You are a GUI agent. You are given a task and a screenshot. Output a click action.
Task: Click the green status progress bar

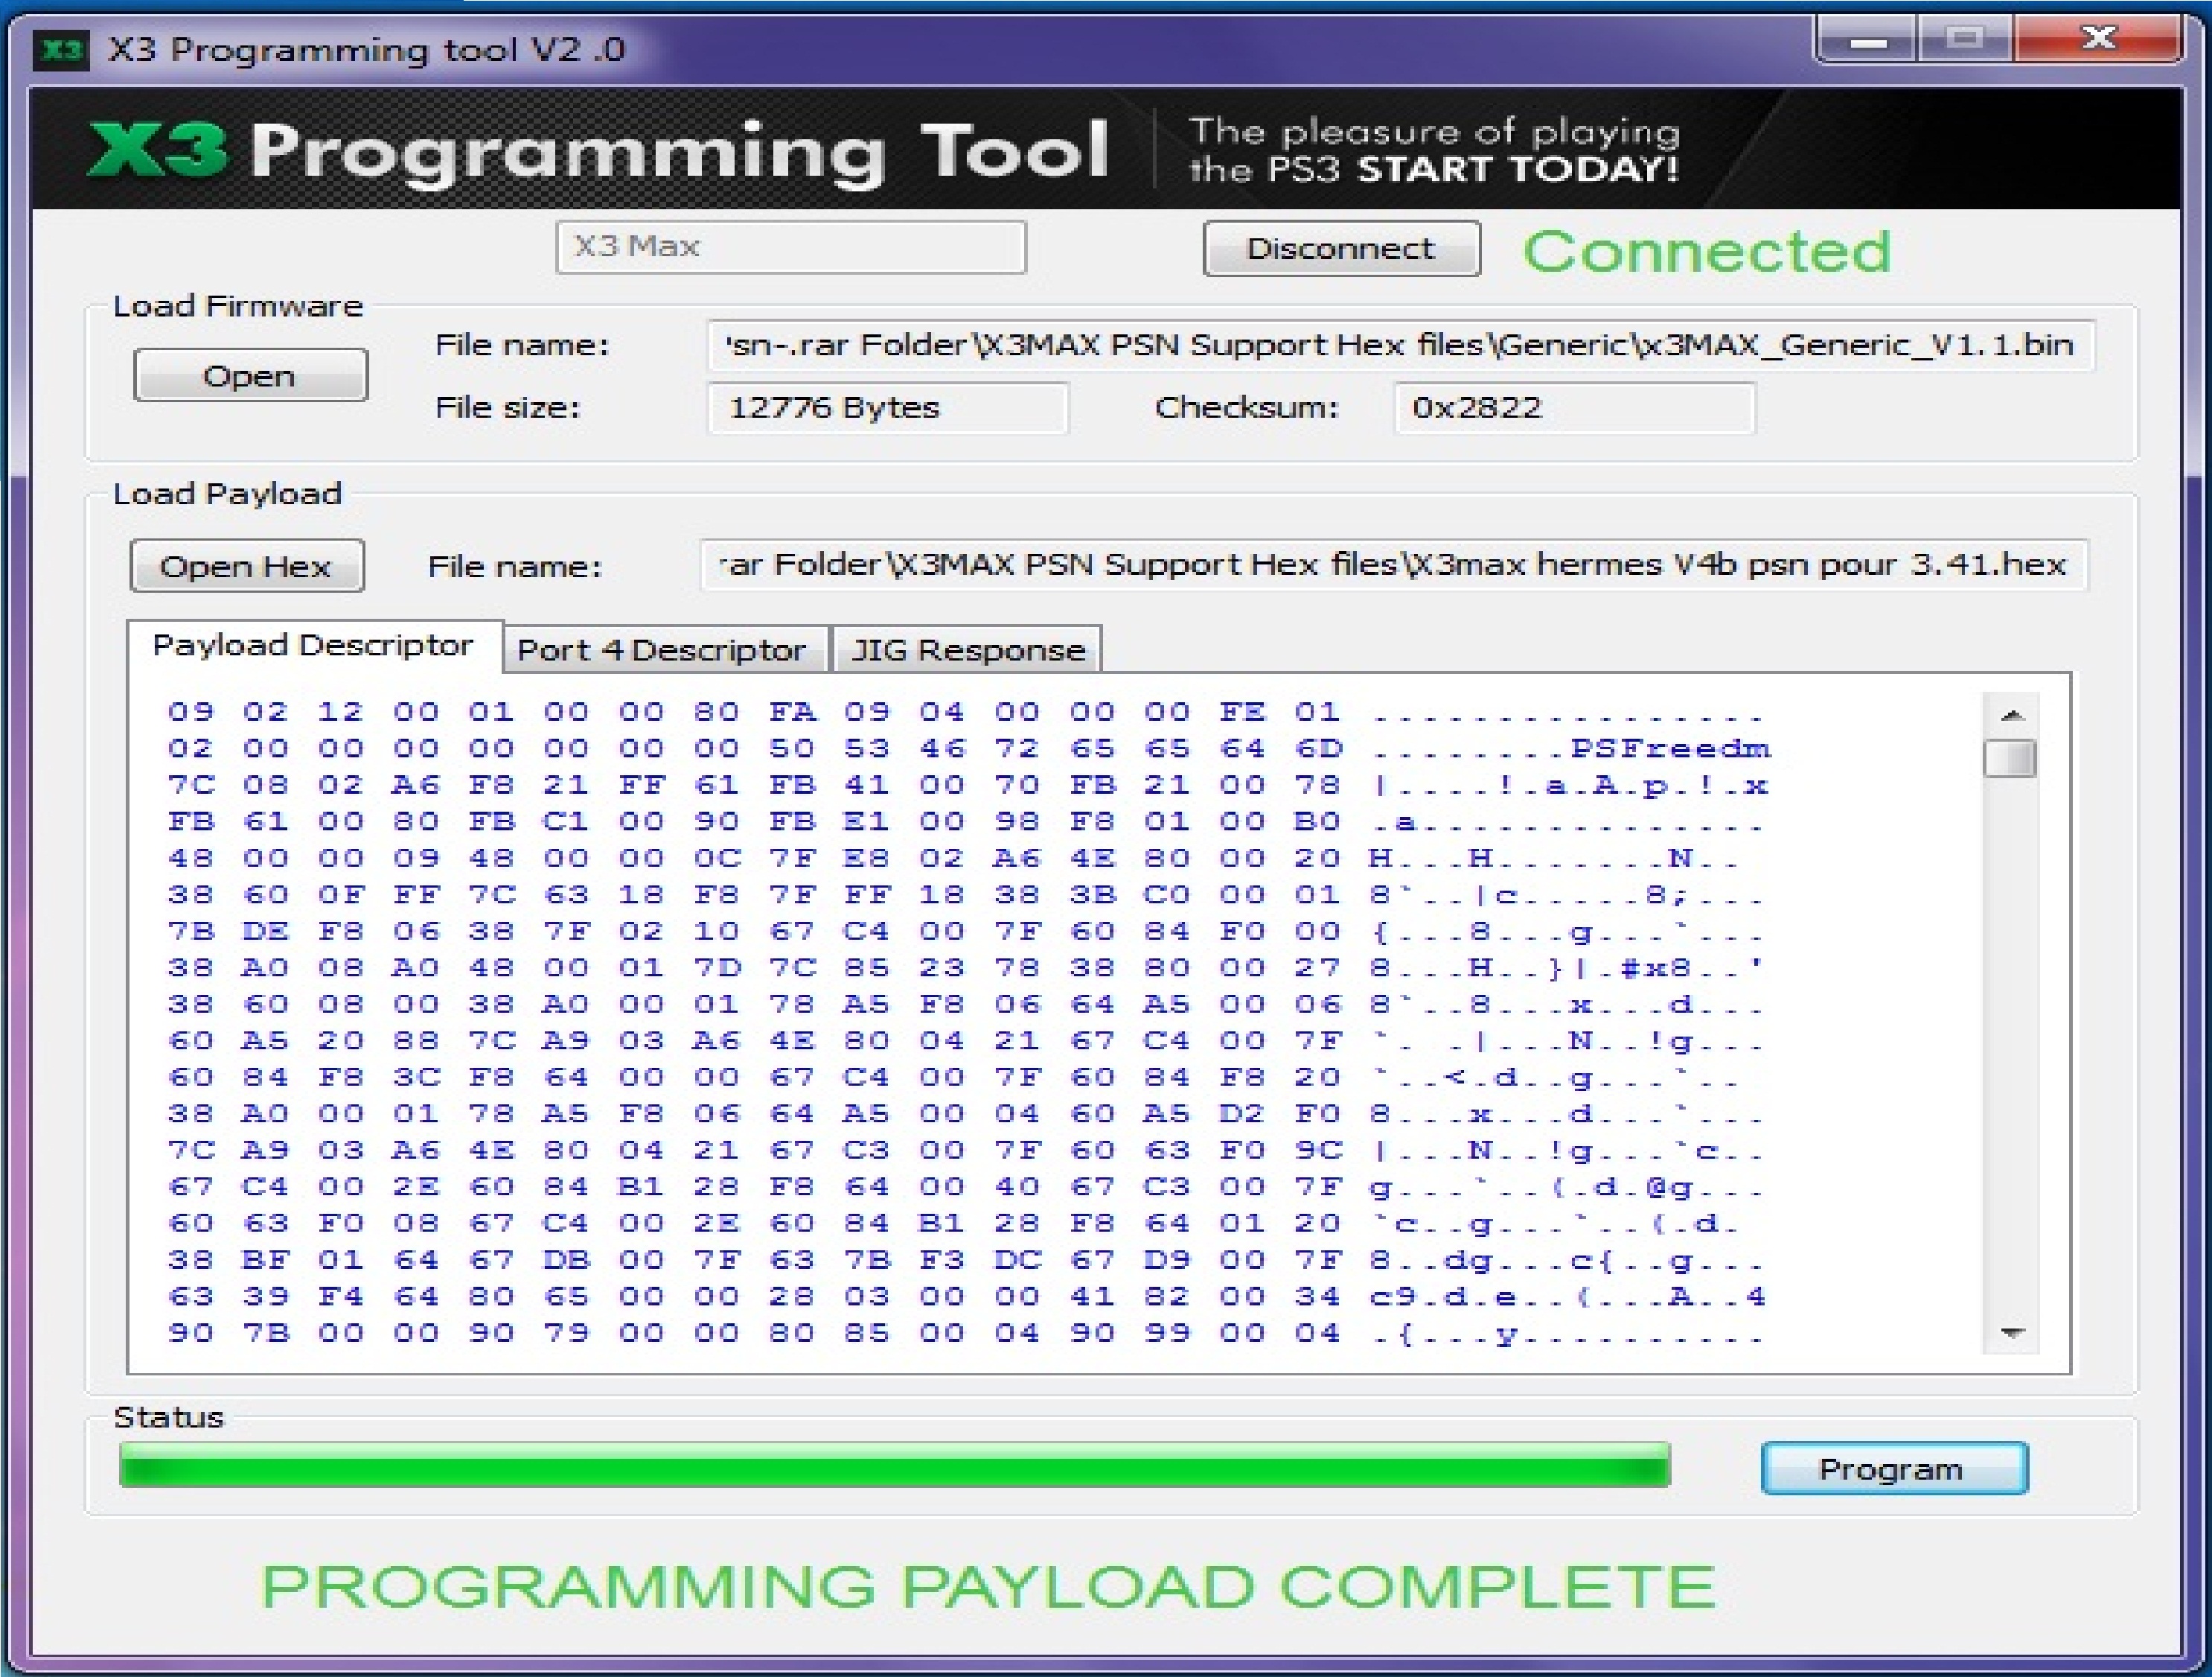pos(895,1465)
